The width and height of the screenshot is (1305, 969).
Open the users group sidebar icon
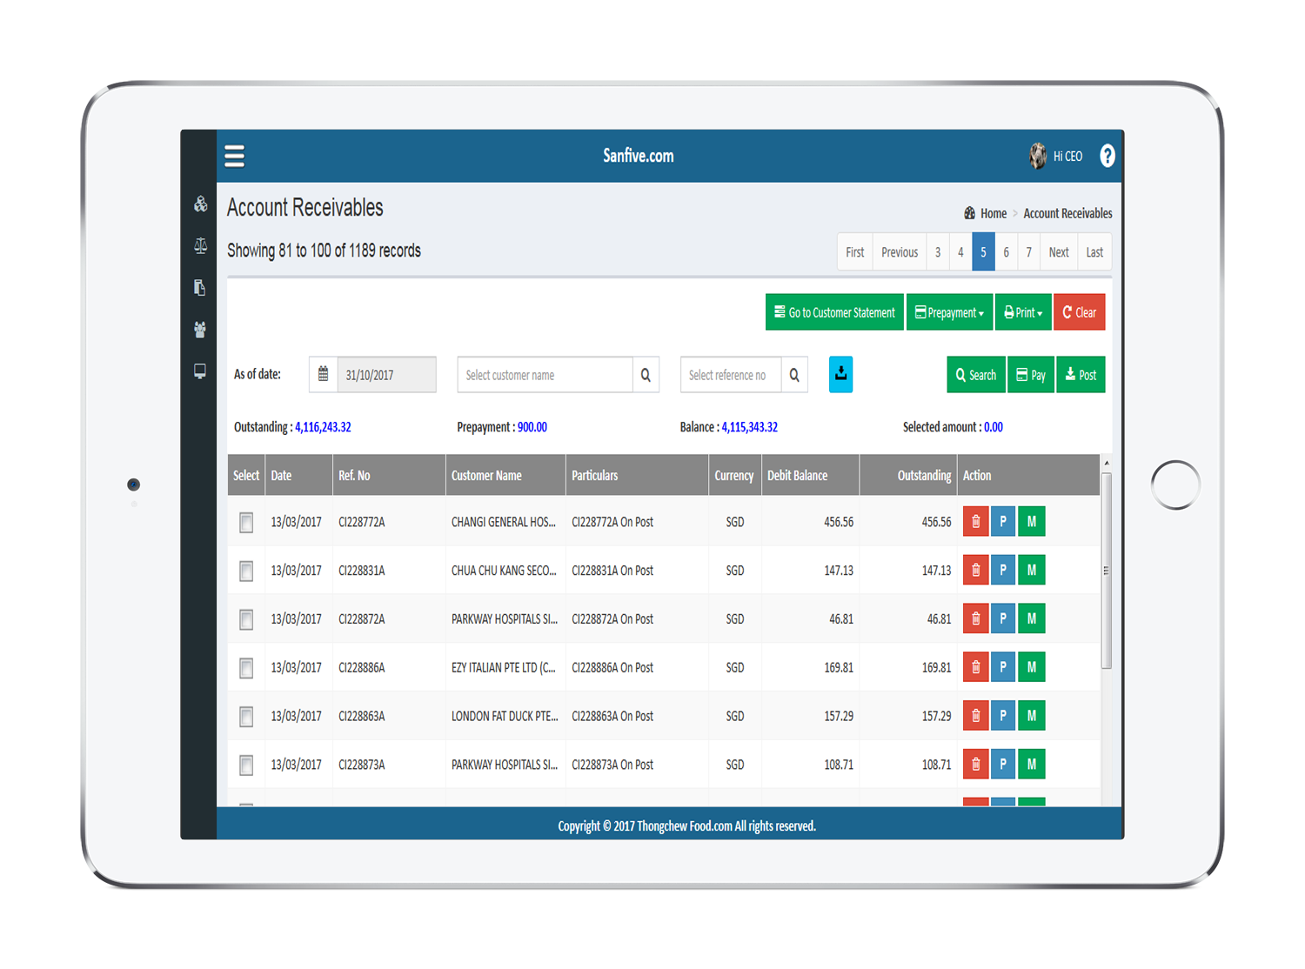coord(200,330)
